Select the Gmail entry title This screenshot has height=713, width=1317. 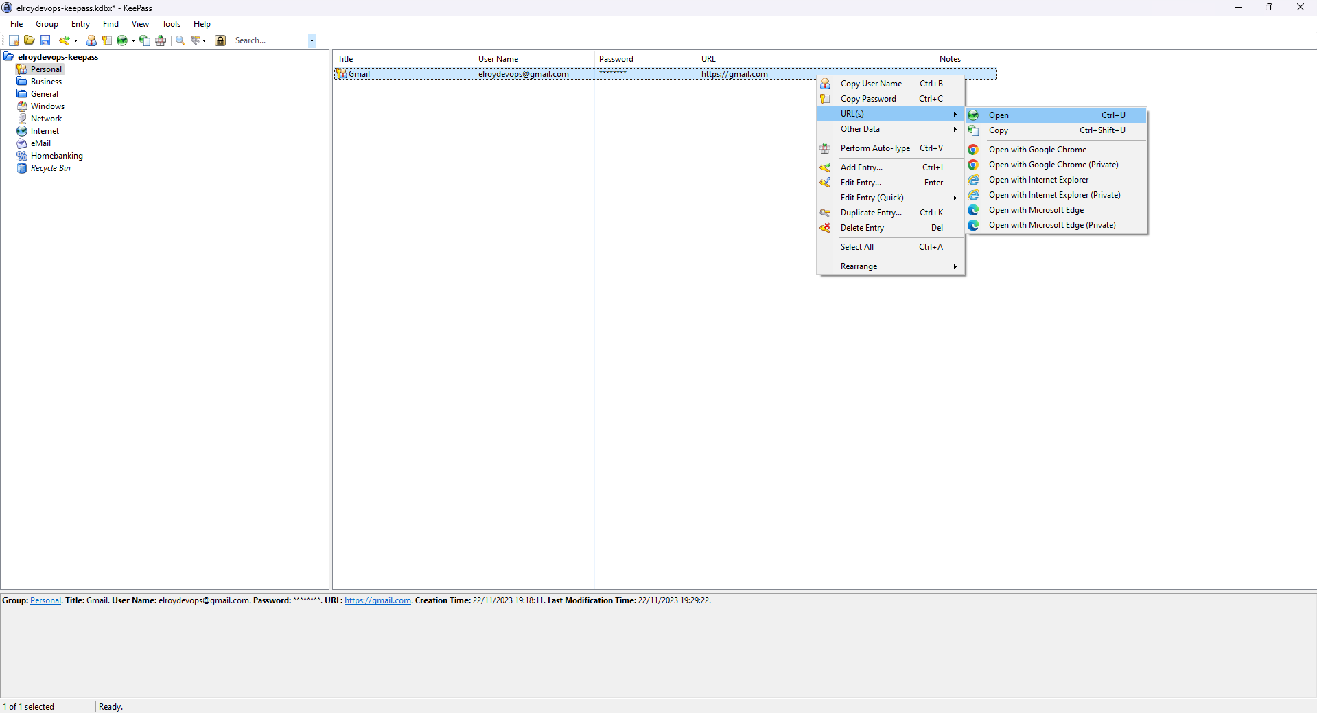(x=359, y=74)
